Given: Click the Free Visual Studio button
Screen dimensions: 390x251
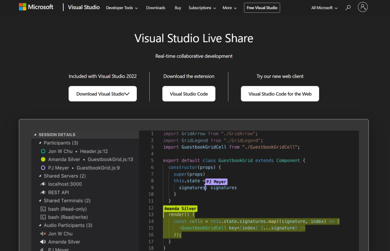Looking at the screenshot, I should (262, 8).
